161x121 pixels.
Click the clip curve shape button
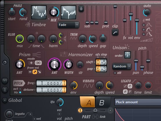[x=115, y=32]
